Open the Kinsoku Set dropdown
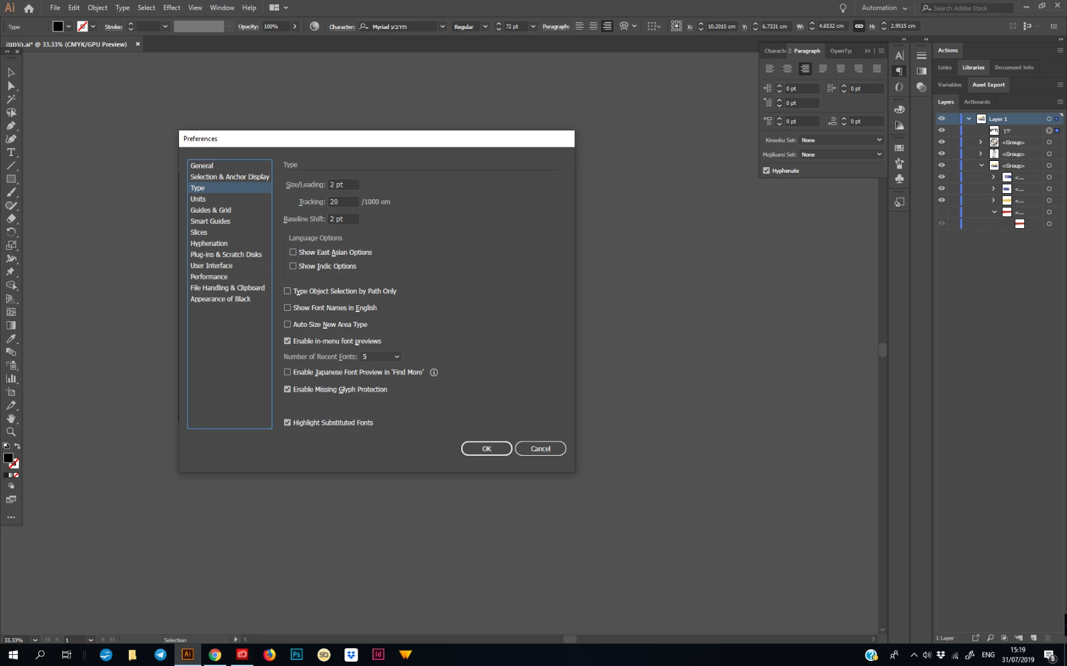This screenshot has width=1067, height=666. tap(842, 140)
